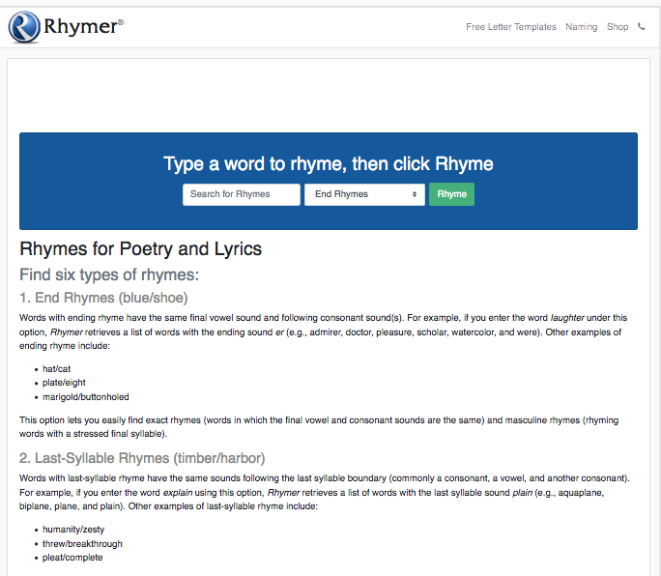Click the phone icon in header
This screenshot has width=661, height=576.
click(641, 26)
